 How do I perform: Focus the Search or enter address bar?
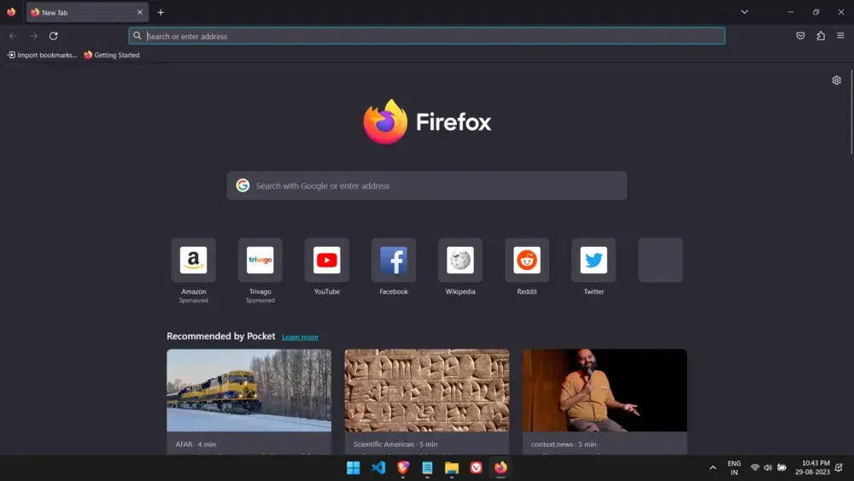pos(427,36)
